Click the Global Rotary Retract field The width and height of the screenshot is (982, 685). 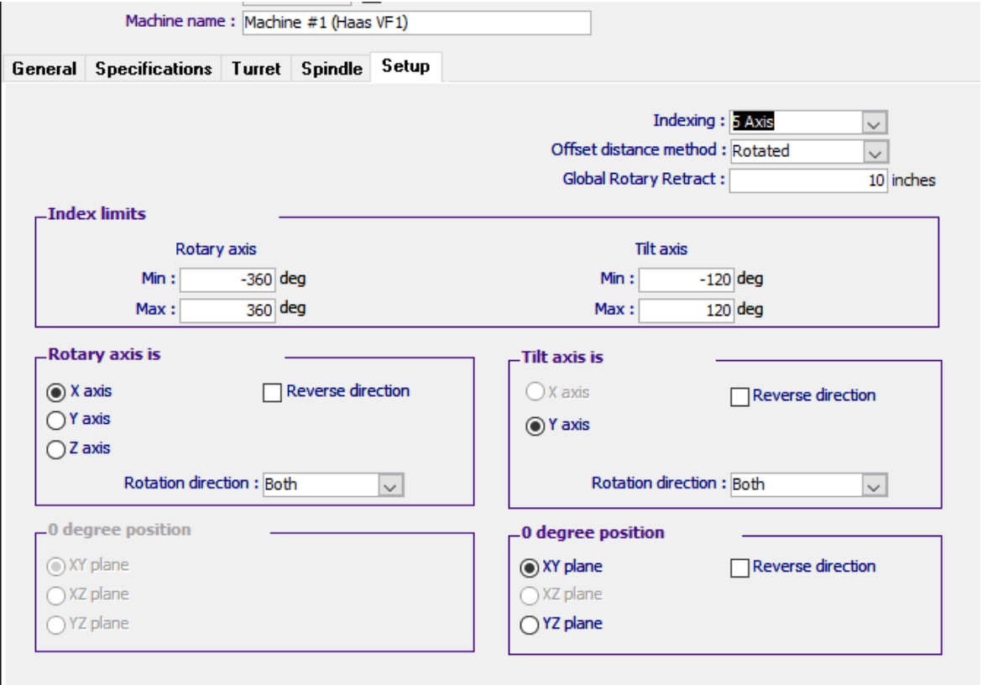tap(808, 181)
